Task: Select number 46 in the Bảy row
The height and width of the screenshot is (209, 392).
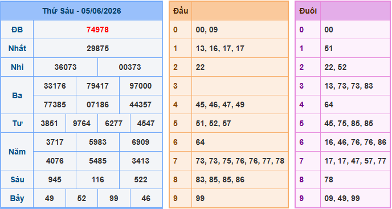Action: pyautogui.click(x=146, y=199)
